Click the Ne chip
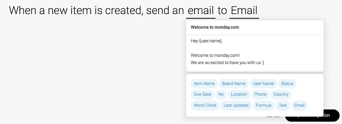Viewport: 342px width, 124px height. [221, 95]
